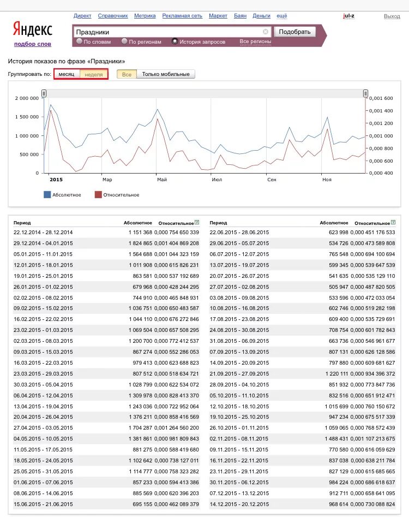Click the Июл label on chart axis
Screen dimensions: 409x517
tap(217, 180)
